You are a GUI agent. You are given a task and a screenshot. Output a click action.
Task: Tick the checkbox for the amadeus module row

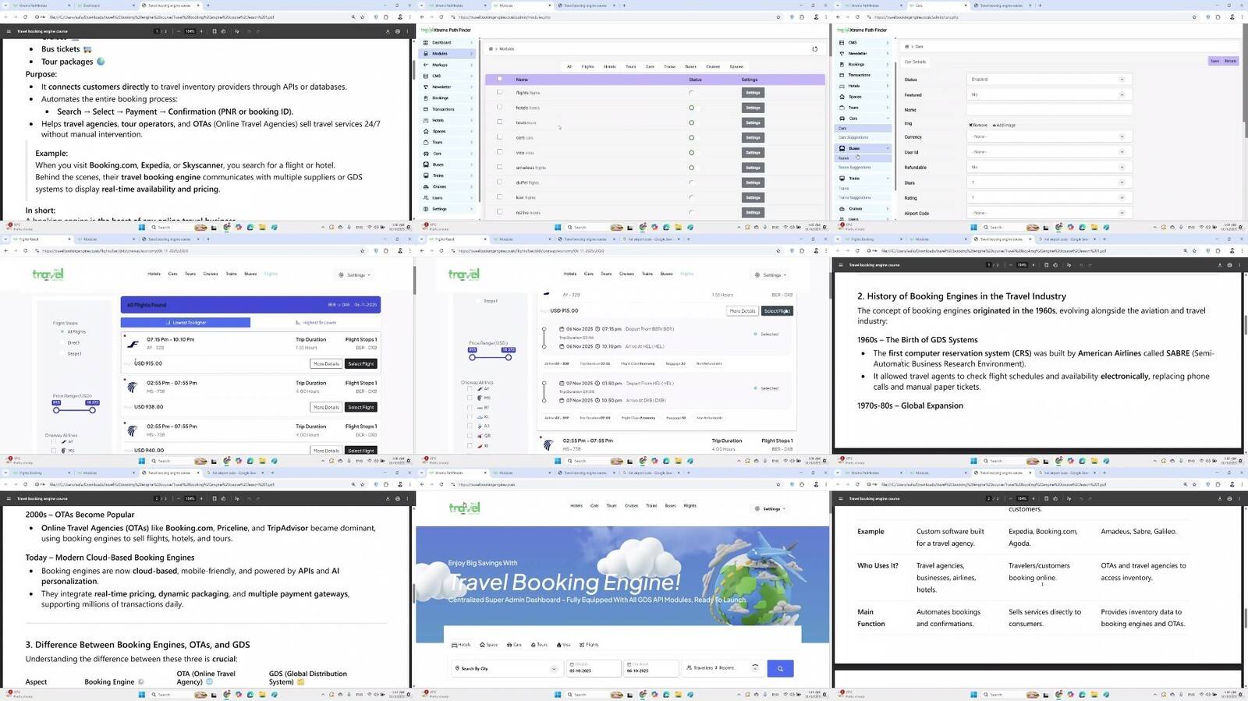pos(500,167)
